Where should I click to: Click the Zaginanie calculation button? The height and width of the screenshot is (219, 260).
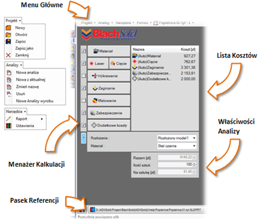tap(109, 88)
